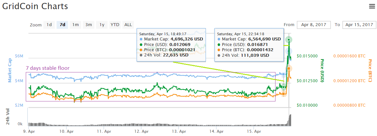This screenshot has width=377, height=136.
Task: Click the green USD price peak marker
Action: pos(289,39)
